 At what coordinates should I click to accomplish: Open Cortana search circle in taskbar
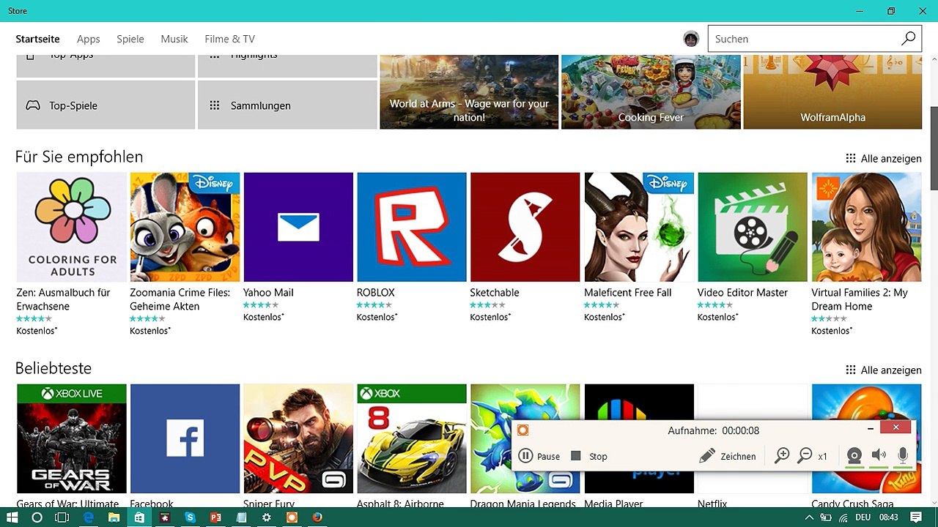(37, 517)
